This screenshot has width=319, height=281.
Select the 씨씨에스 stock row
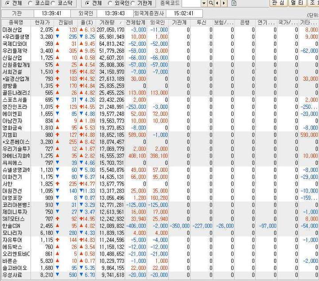pyautogui.click(x=159, y=163)
